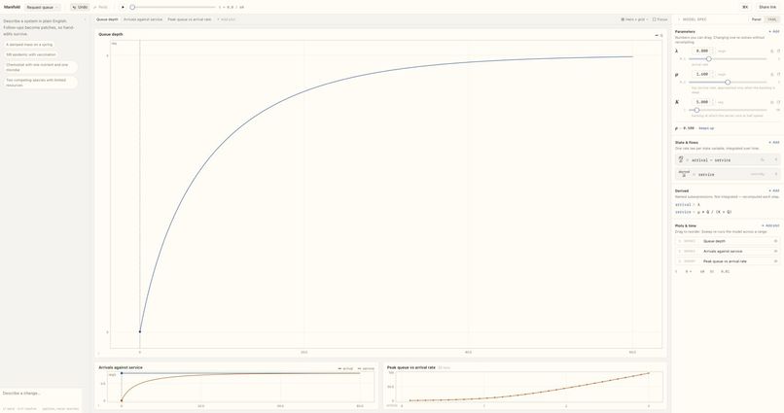Click the arrival = λ derived expression
This screenshot has width=784, height=413.
click(688, 205)
